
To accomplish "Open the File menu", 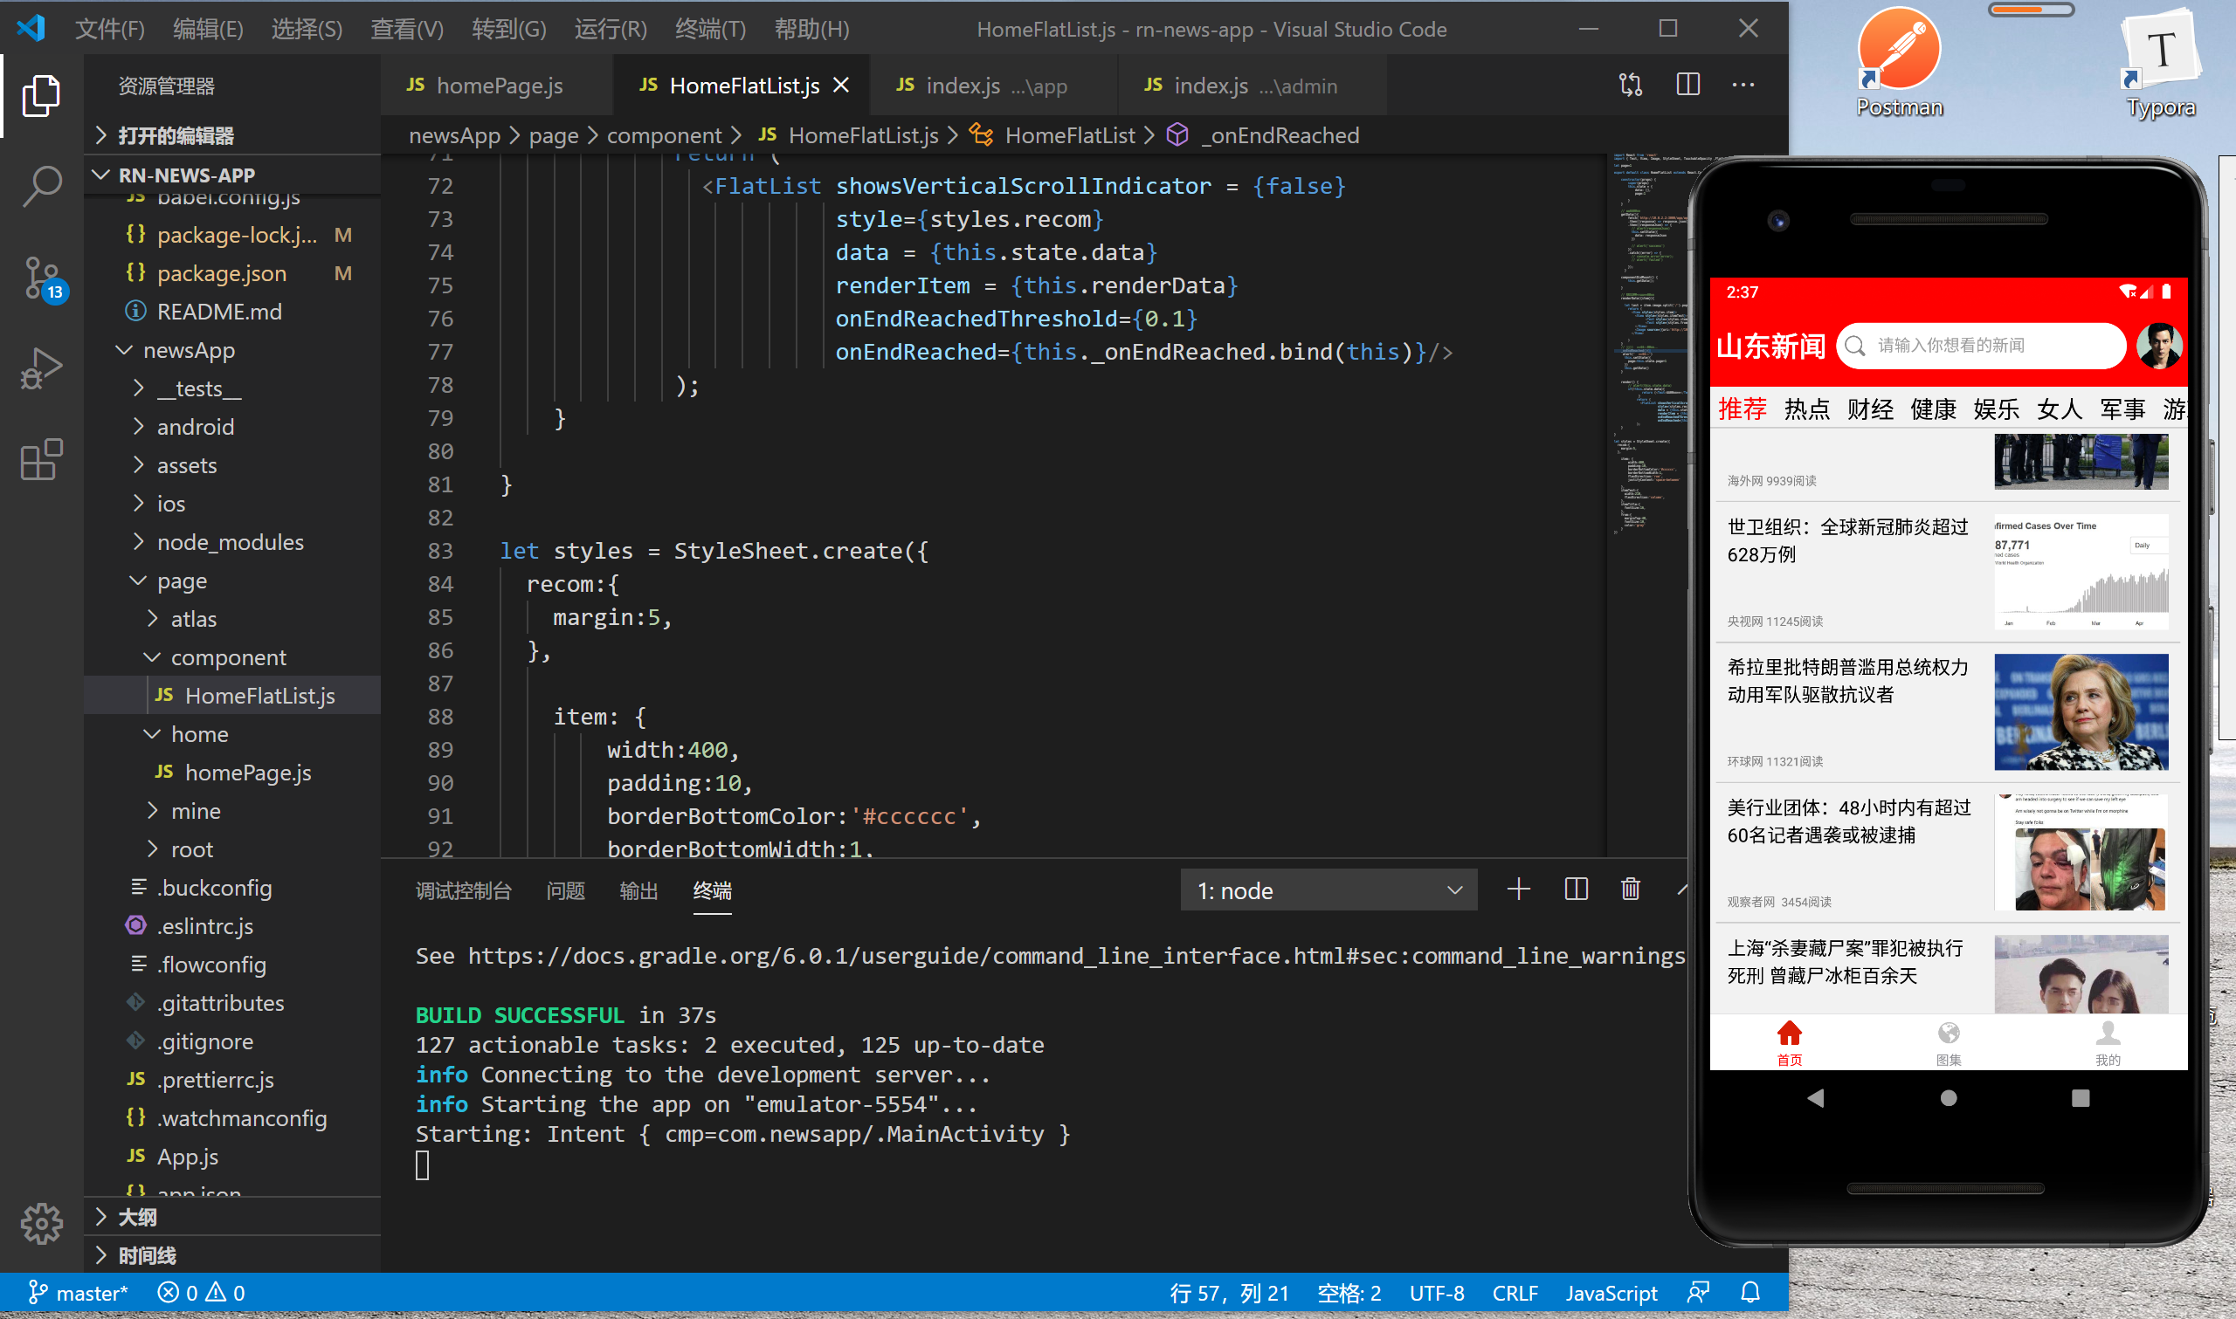I will 110,29.
